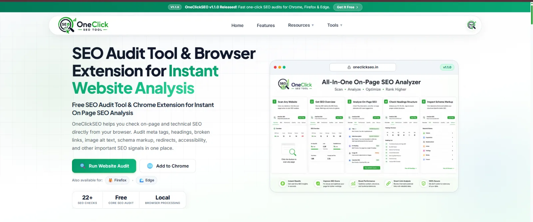The height and width of the screenshot is (222, 533).
Task: Click the Inspect Schema Markup card
Action: [x=438, y=136]
